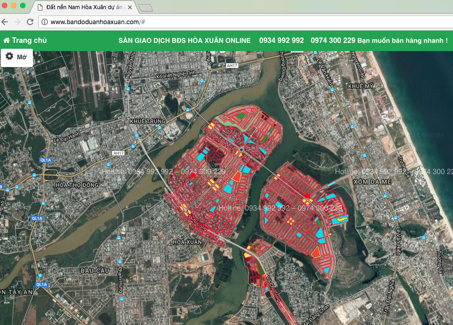The image size is (453, 325).
Task: Go to Trang chủ home page
Action: tap(29, 41)
